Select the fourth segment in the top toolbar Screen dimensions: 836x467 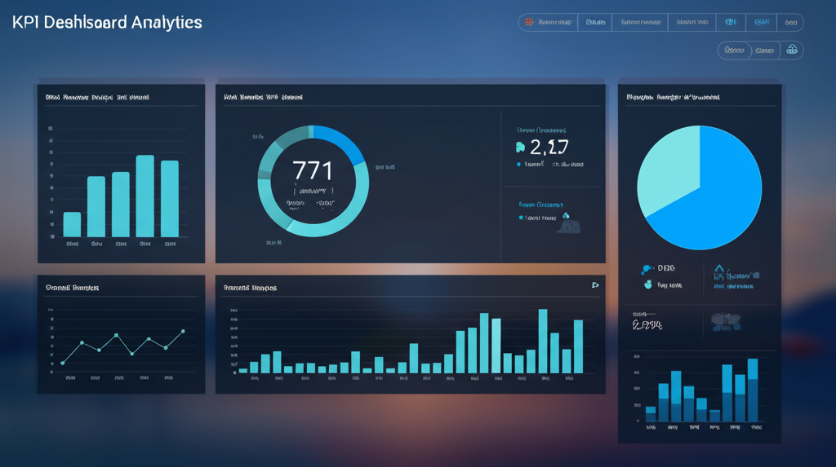click(x=692, y=23)
